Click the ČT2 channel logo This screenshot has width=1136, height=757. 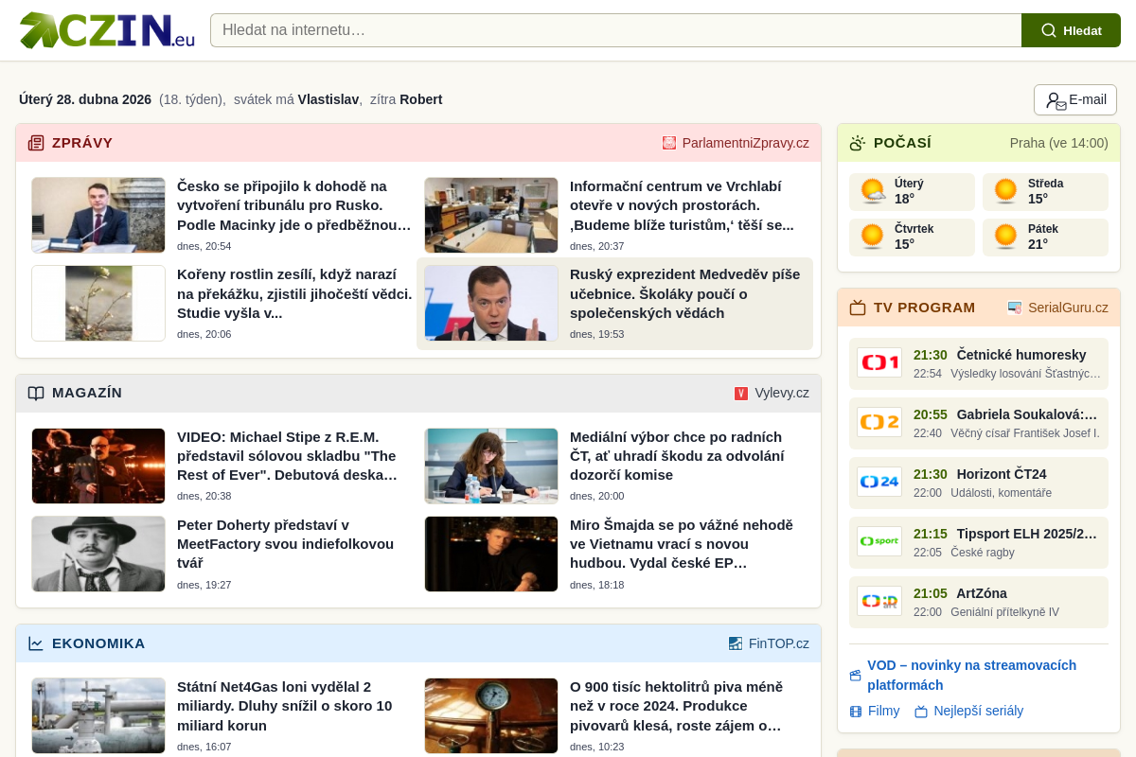pyautogui.click(x=879, y=422)
